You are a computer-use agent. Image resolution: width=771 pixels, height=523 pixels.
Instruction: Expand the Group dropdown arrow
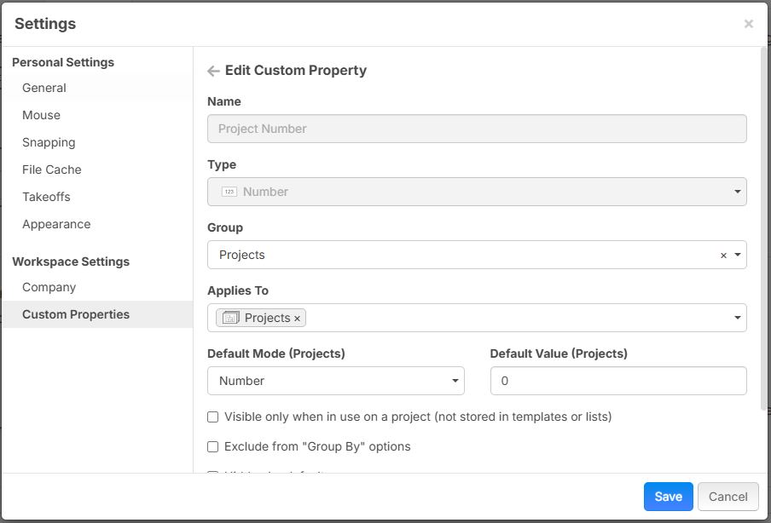(x=737, y=256)
